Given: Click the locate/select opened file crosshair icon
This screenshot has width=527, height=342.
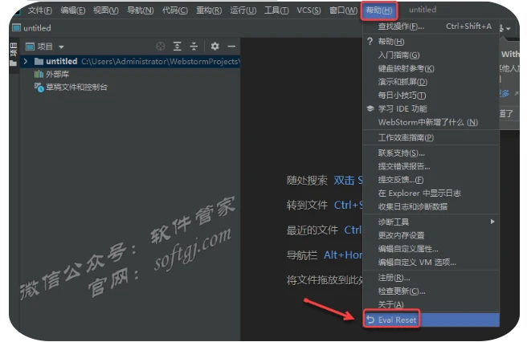Looking at the screenshot, I should coord(160,47).
